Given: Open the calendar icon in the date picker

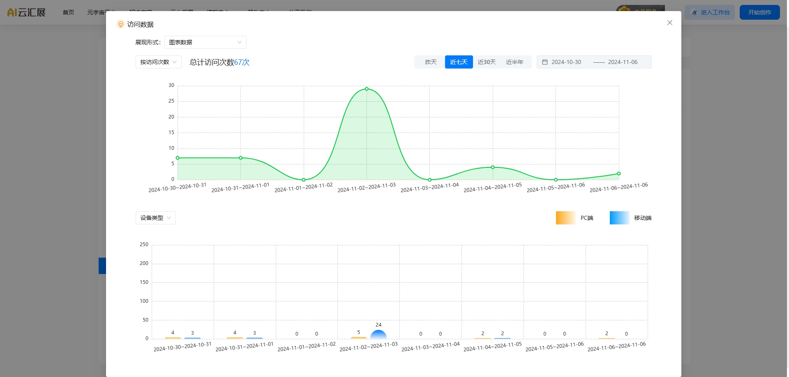Looking at the screenshot, I should pos(545,62).
